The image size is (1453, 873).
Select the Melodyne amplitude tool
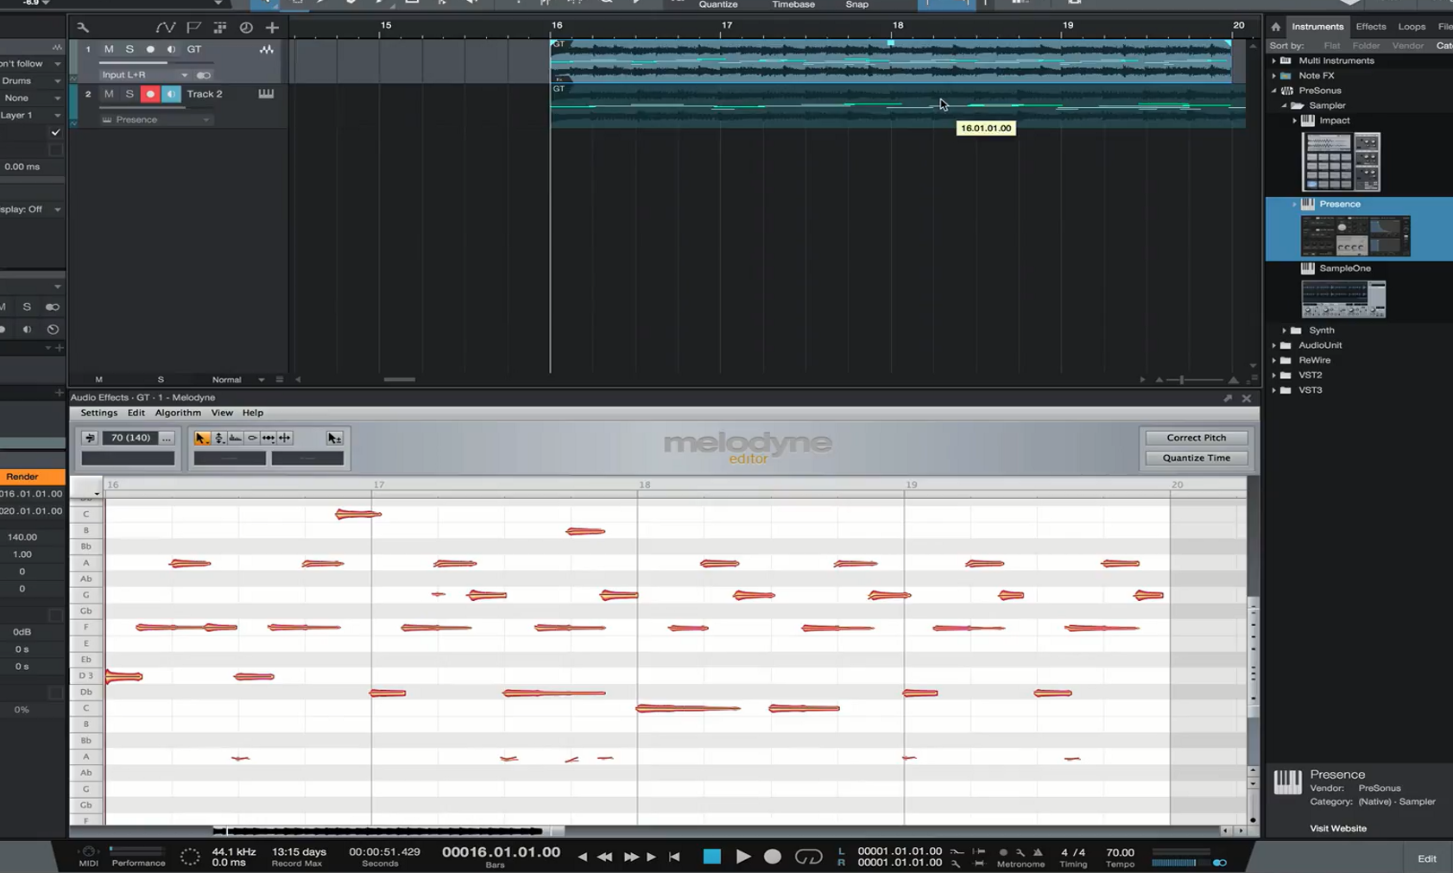tap(252, 438)
